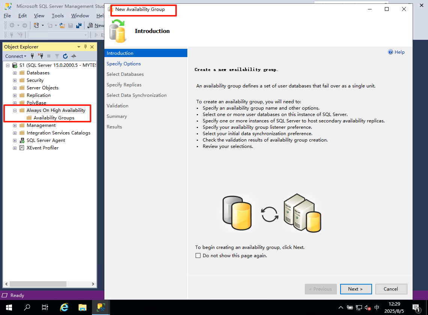Click the Help question mark icon
The image size is (428, 315).
(390, 52)
